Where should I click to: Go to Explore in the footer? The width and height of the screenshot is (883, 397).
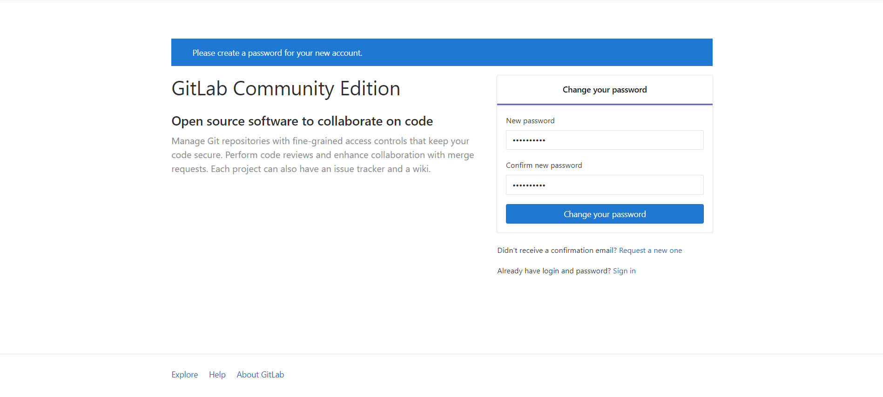click(x=185, y=375)
